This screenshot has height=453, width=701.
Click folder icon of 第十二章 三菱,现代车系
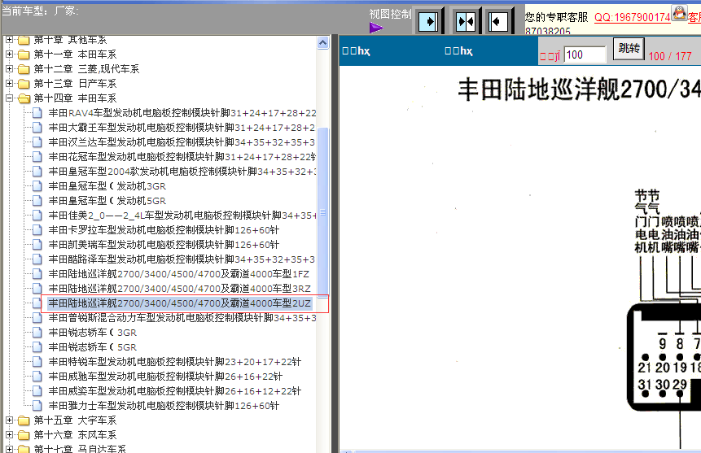(x=24, y=69)
